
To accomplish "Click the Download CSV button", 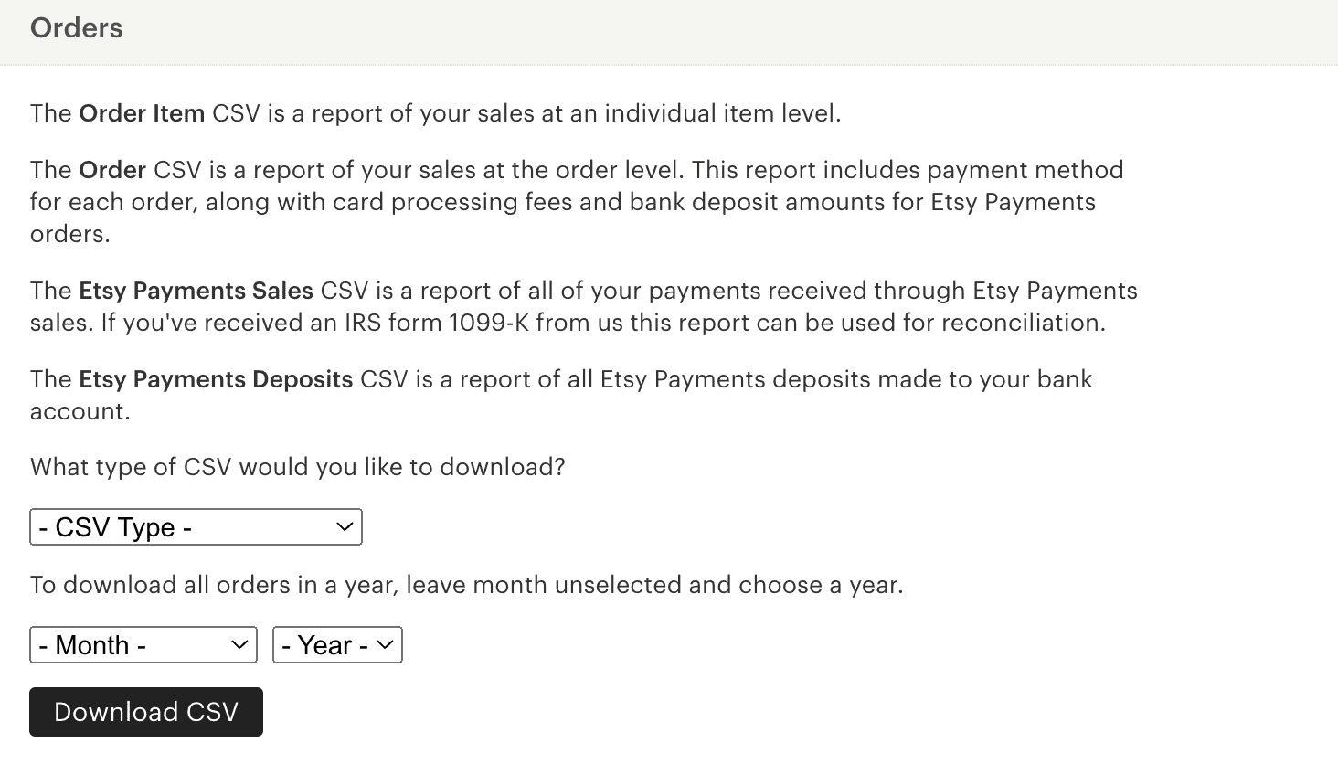I will pyautogui.click(x=145, y=711).
